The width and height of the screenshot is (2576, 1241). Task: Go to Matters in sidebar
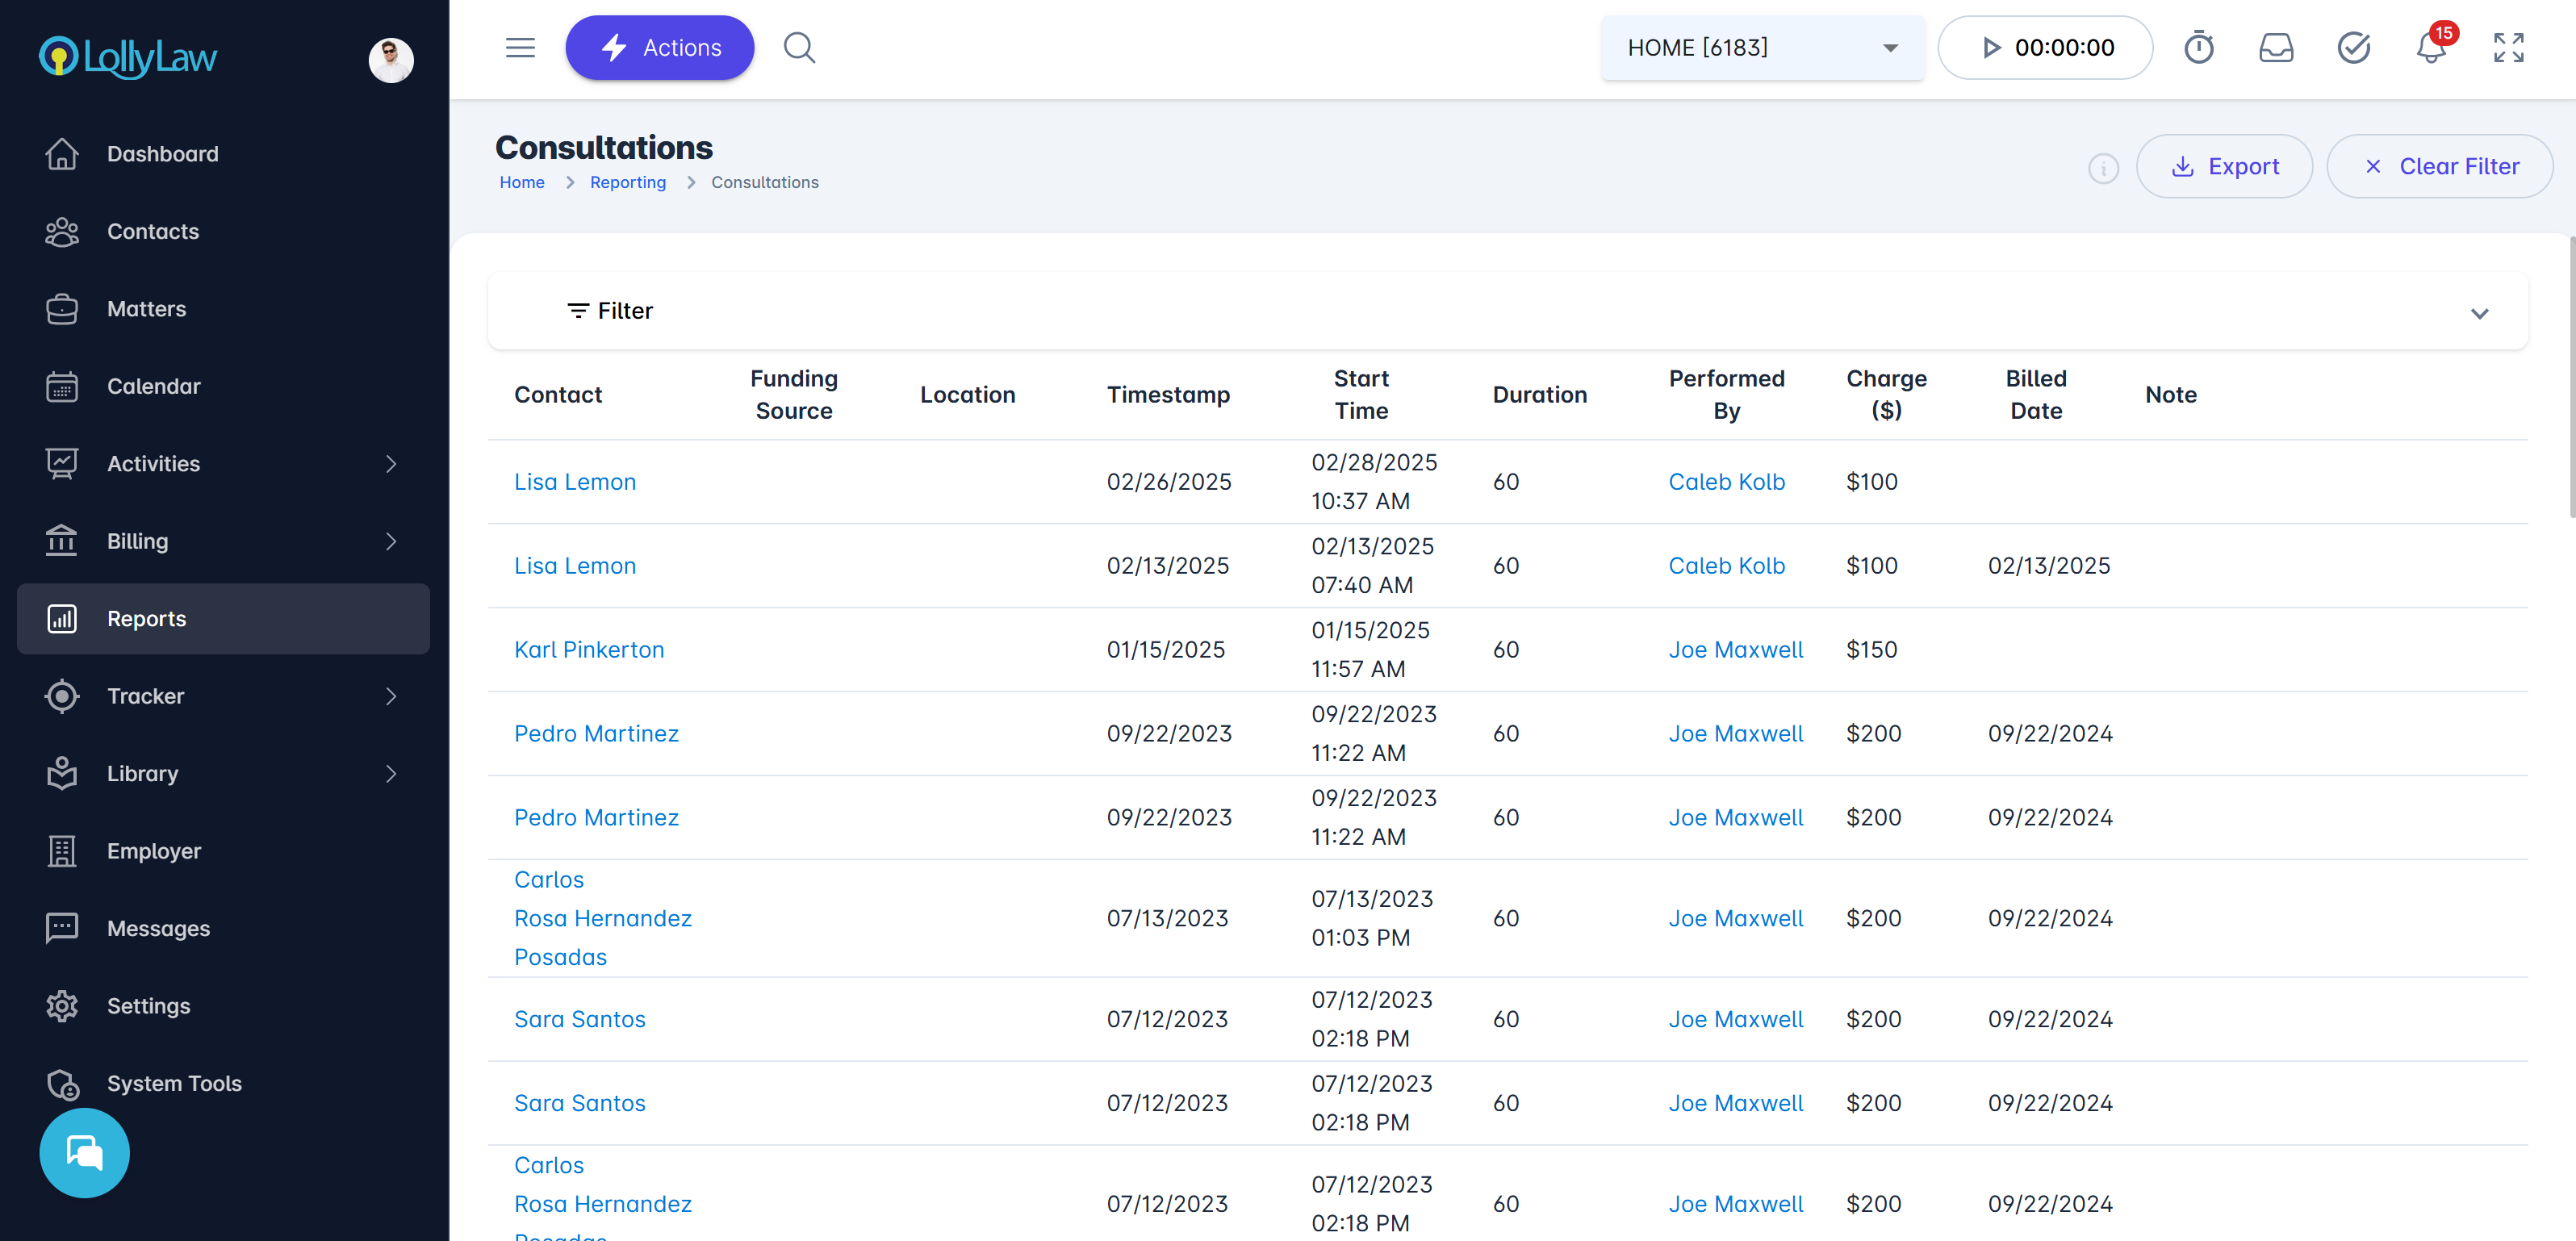146,309
